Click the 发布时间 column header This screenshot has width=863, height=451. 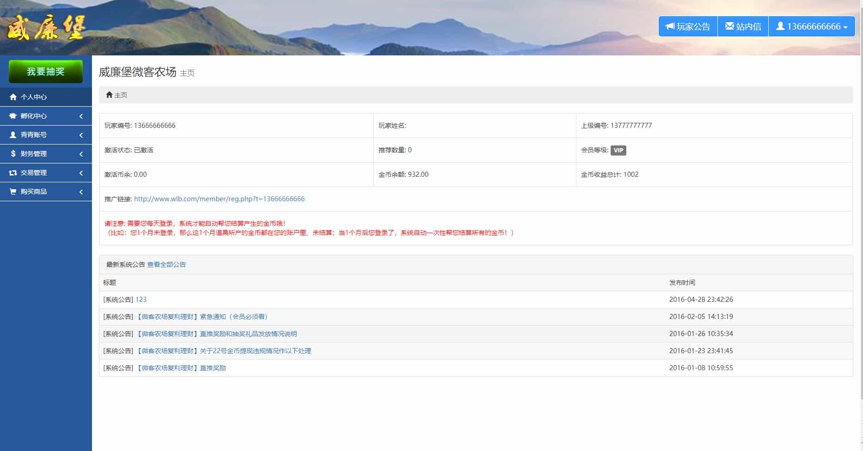682,283
